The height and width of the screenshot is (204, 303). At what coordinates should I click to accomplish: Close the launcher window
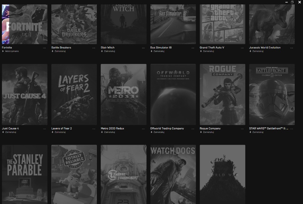point(299,2)
